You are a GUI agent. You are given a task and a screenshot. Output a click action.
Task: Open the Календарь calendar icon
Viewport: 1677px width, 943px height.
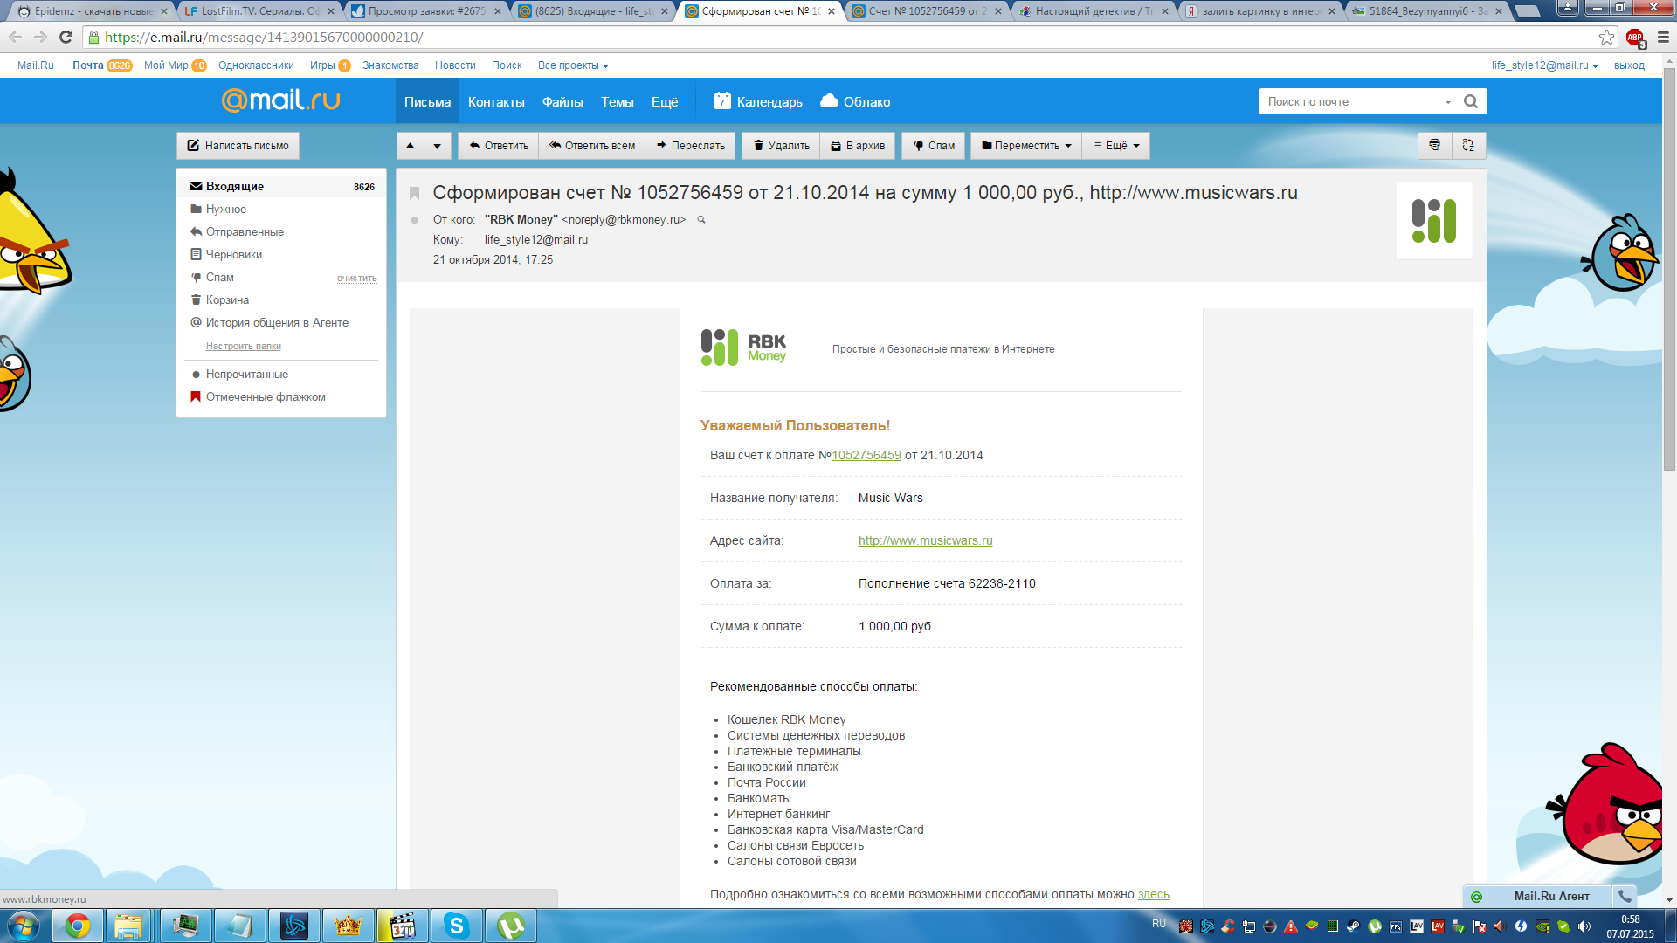coord(722,101)
